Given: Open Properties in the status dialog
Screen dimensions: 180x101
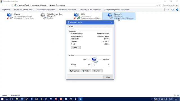Looking at the screenshot, I should point(75,71).
